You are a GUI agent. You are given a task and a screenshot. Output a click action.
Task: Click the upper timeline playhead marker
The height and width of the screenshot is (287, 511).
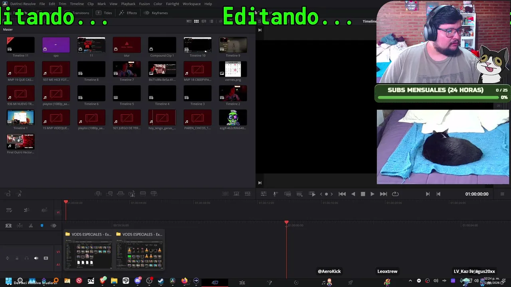[66, 202]
